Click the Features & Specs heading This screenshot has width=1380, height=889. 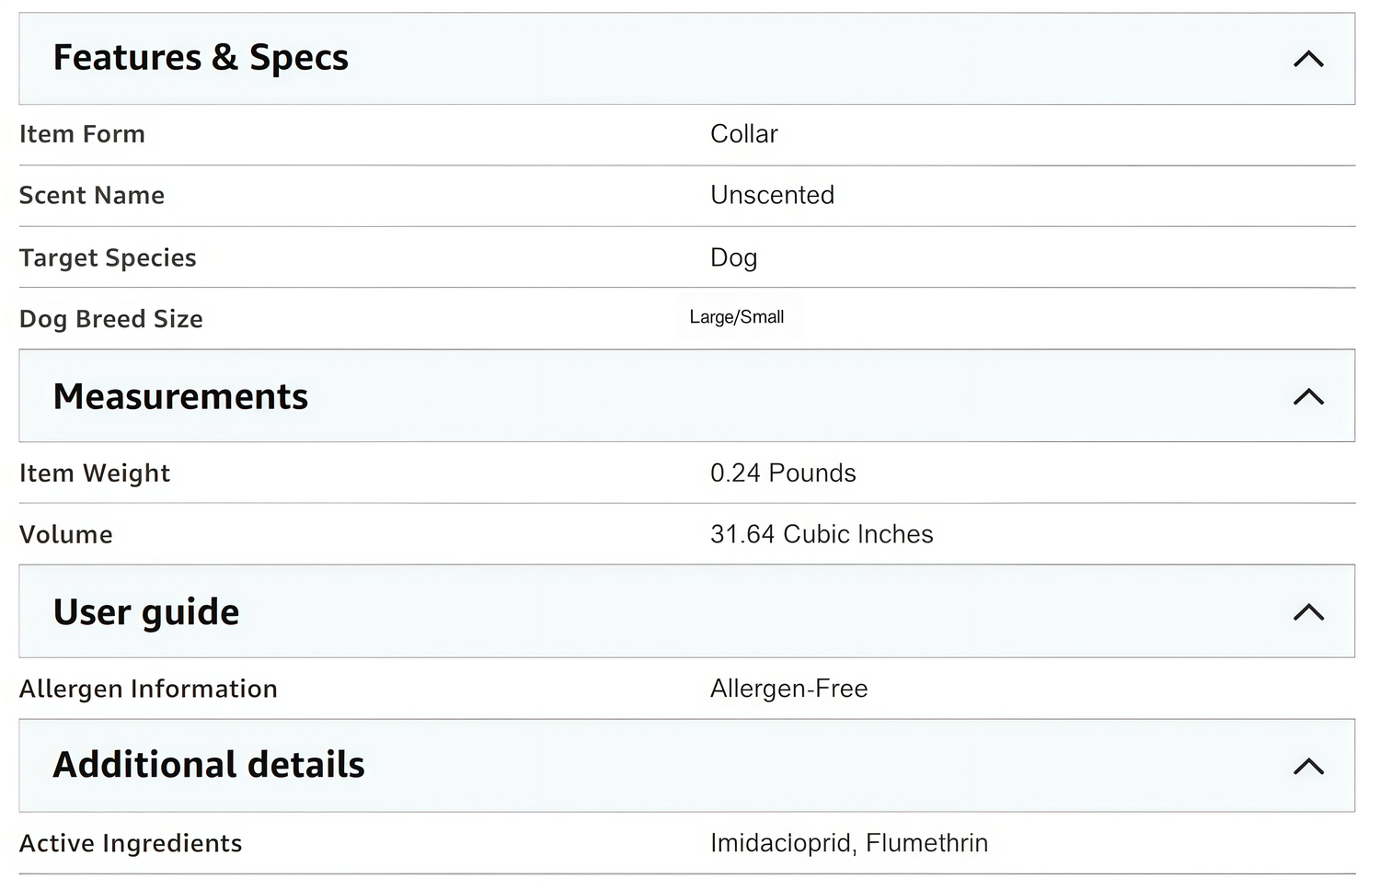click(201, 58)
